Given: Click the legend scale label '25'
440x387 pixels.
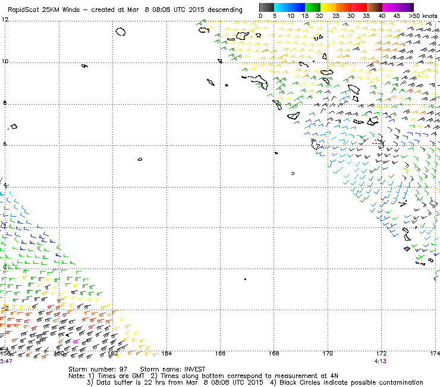Looking at the screenshot, I should [336, 16].
